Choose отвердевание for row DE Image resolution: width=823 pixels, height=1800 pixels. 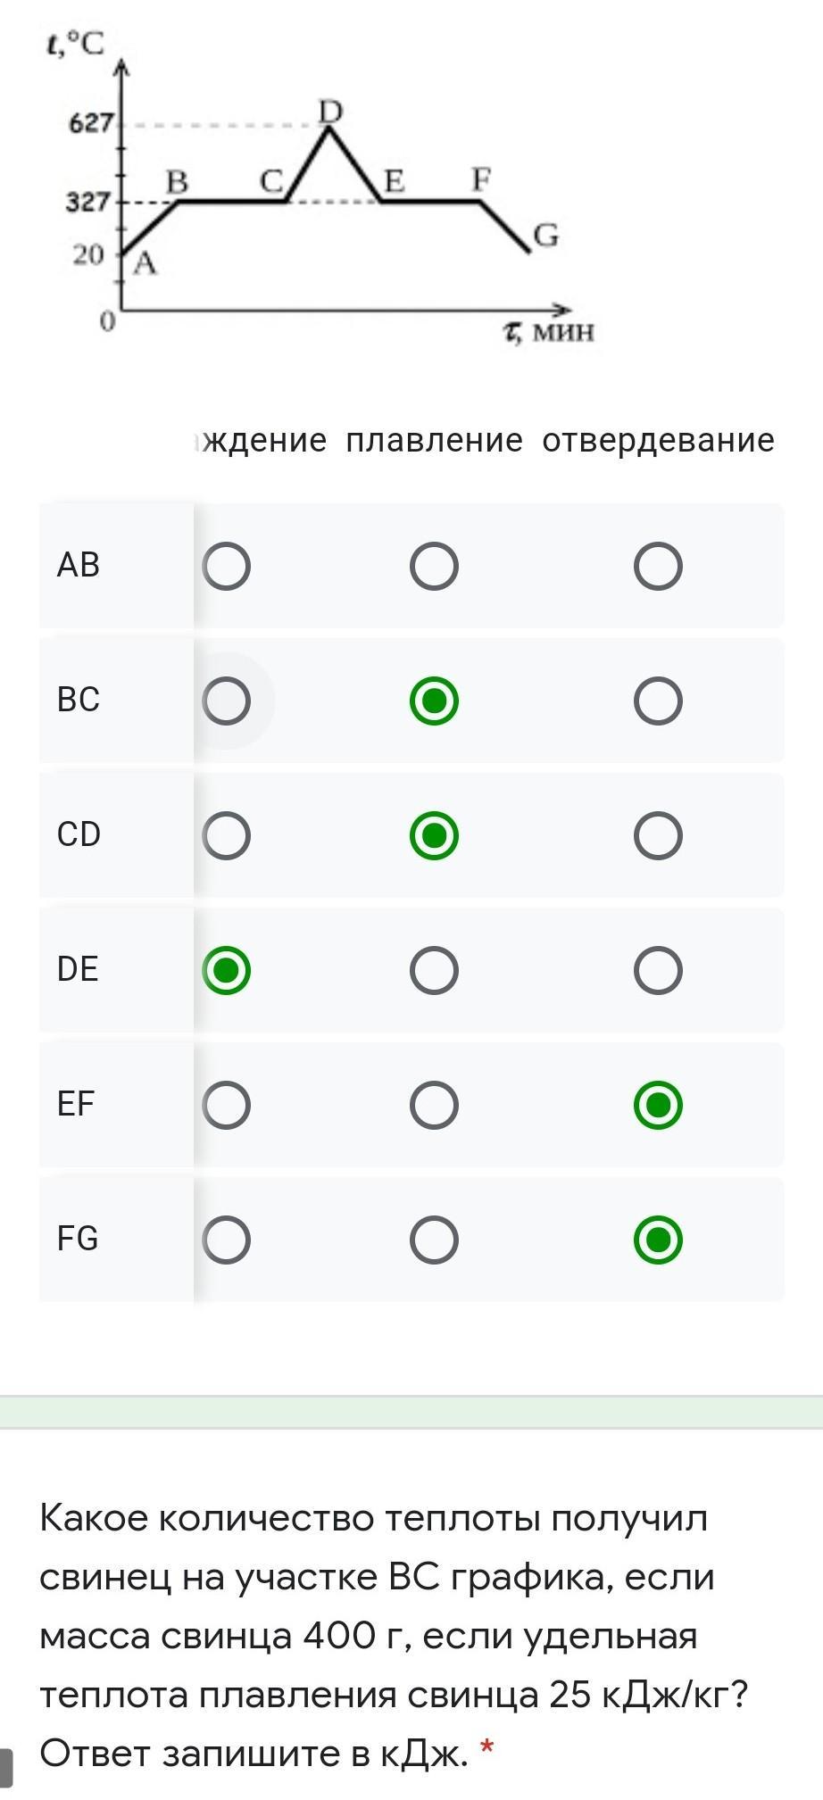[x=658, y=970]
